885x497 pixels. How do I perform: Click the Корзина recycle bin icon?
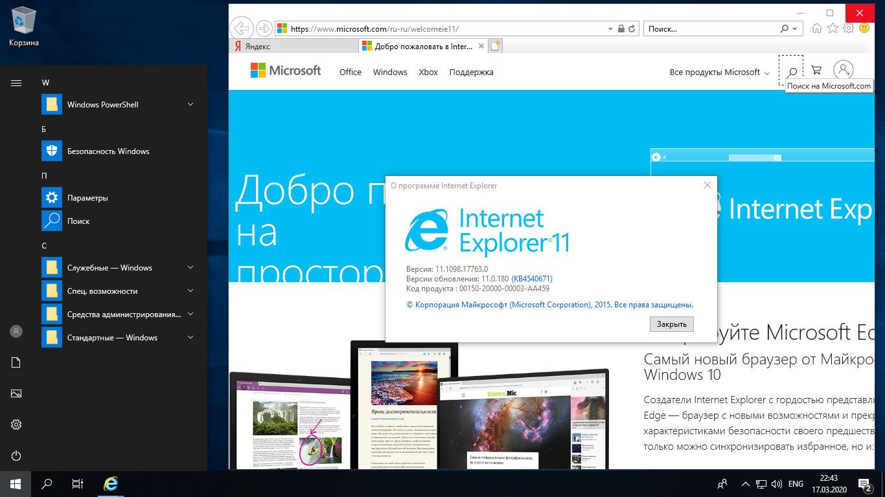point(24,27)
